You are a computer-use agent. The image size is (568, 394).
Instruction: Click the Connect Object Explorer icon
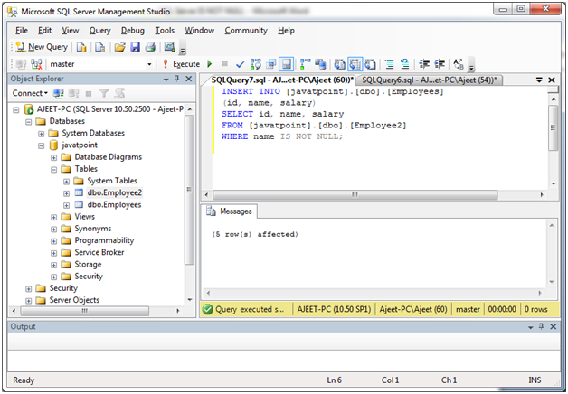58,94
